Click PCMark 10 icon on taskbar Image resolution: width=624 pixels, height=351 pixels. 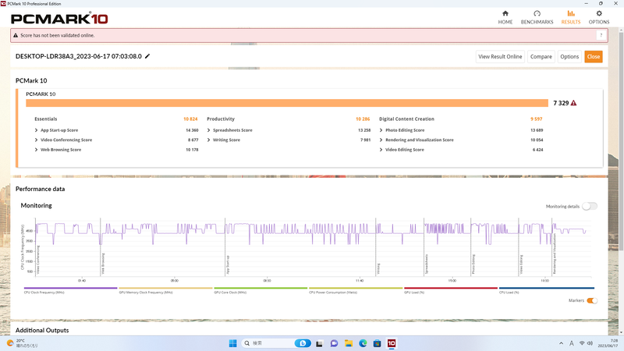[392, 343]
